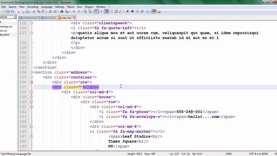Screen dimensions: 277x156
Task: Click the Print toolbar icon
Action: point(27,12)
